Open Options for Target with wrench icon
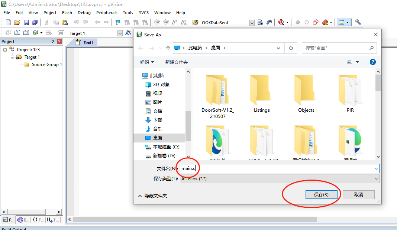The image size is (397, 230). tap(358, 22)
